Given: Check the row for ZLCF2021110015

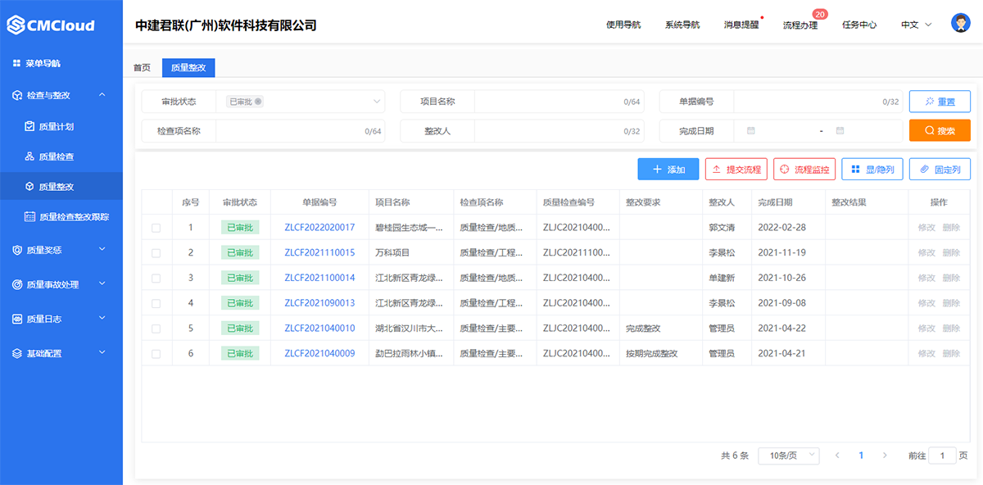Looking at the screenshot, I should [156, 253].
